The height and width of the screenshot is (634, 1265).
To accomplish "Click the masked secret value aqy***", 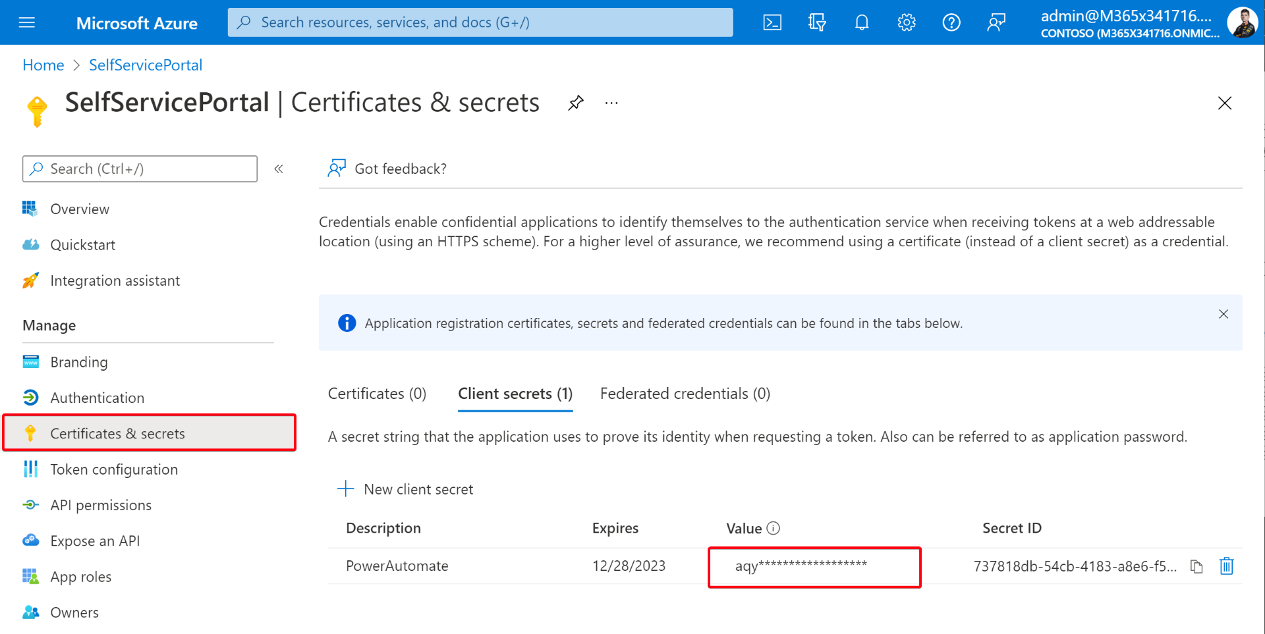I will [801, 566].
